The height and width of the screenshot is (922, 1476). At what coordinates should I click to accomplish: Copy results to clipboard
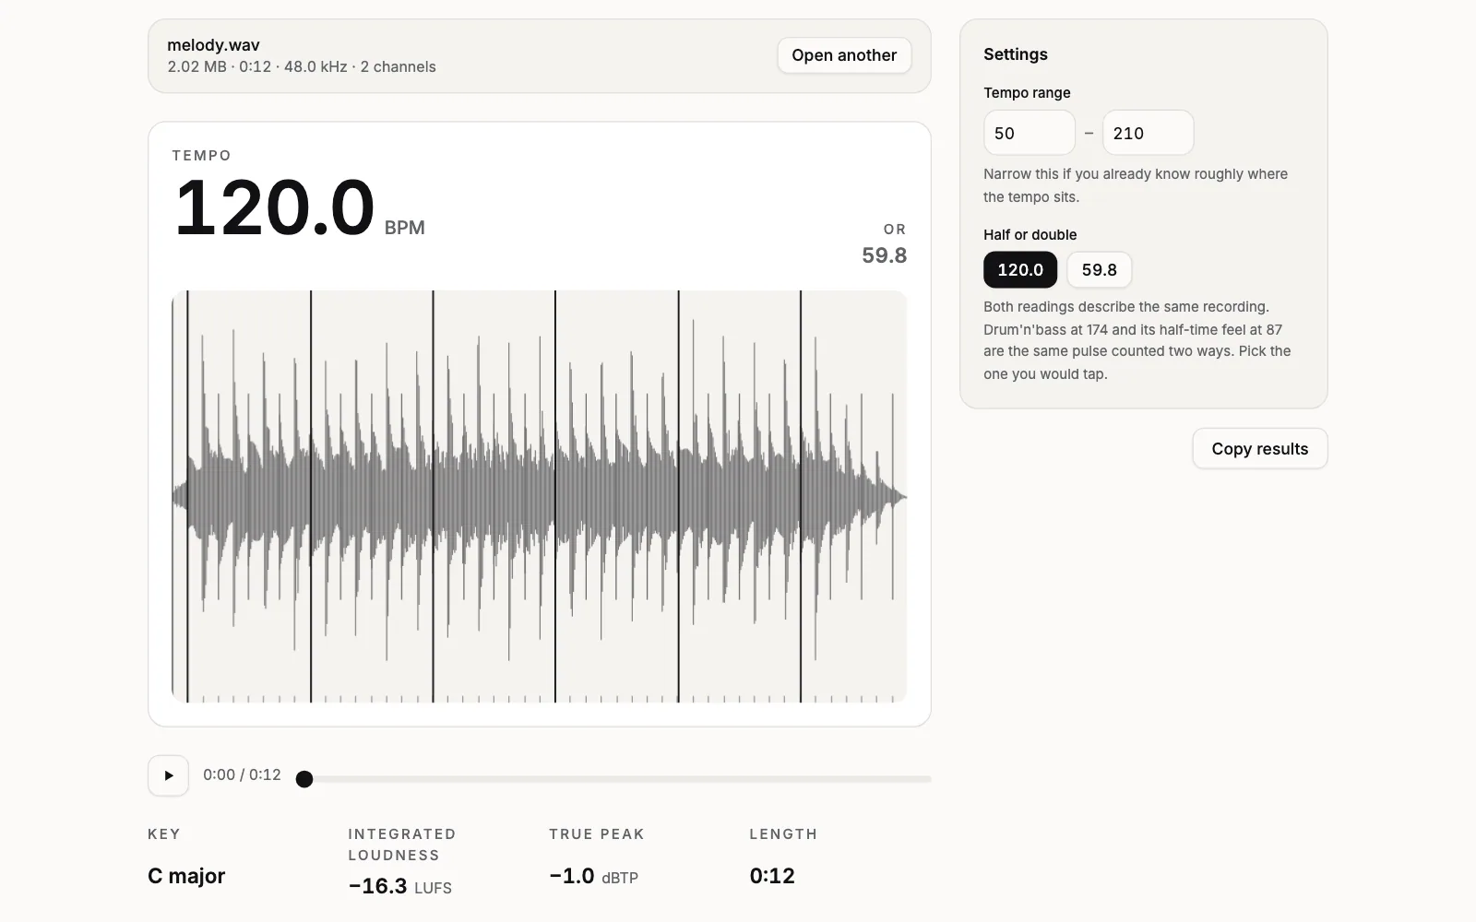pyautogui.click(x=1259, y=449)
